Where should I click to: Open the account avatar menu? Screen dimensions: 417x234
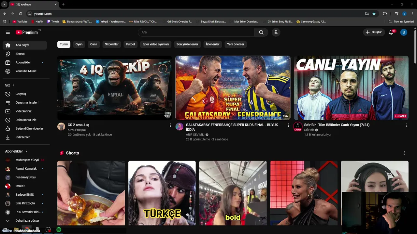(x=404, y=32)
